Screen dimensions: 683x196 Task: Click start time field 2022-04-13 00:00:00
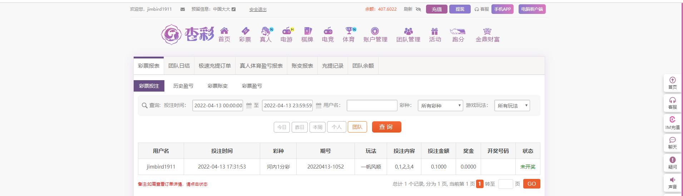[x=218, y=105]
